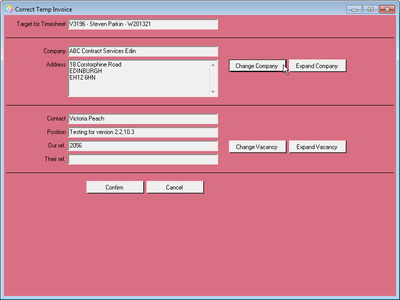The height and width of the screenshot is (300, 400).
Task: Click the 'Correct Temp Invoice' window title
Action: (x=43, y=9)
